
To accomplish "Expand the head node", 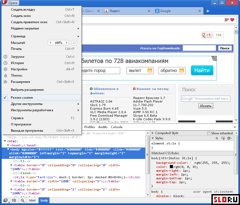I will pyautogui.click(x=8, y=145).
